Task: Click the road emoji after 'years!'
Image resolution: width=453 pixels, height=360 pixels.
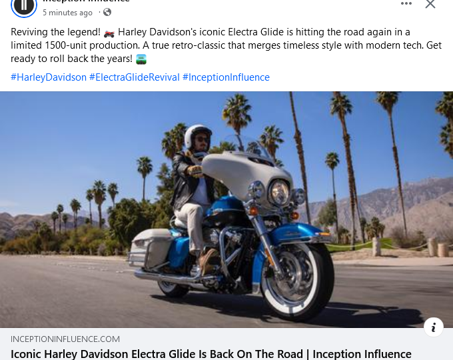Action: (x=141, y=59)
